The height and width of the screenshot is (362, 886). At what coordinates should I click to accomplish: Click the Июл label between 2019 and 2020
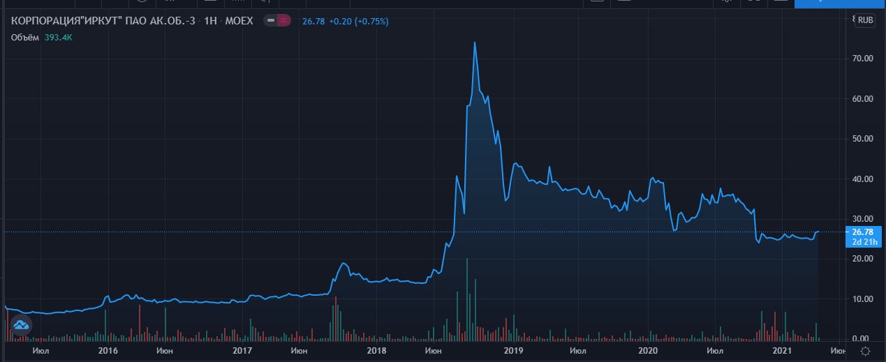(579, 350)
